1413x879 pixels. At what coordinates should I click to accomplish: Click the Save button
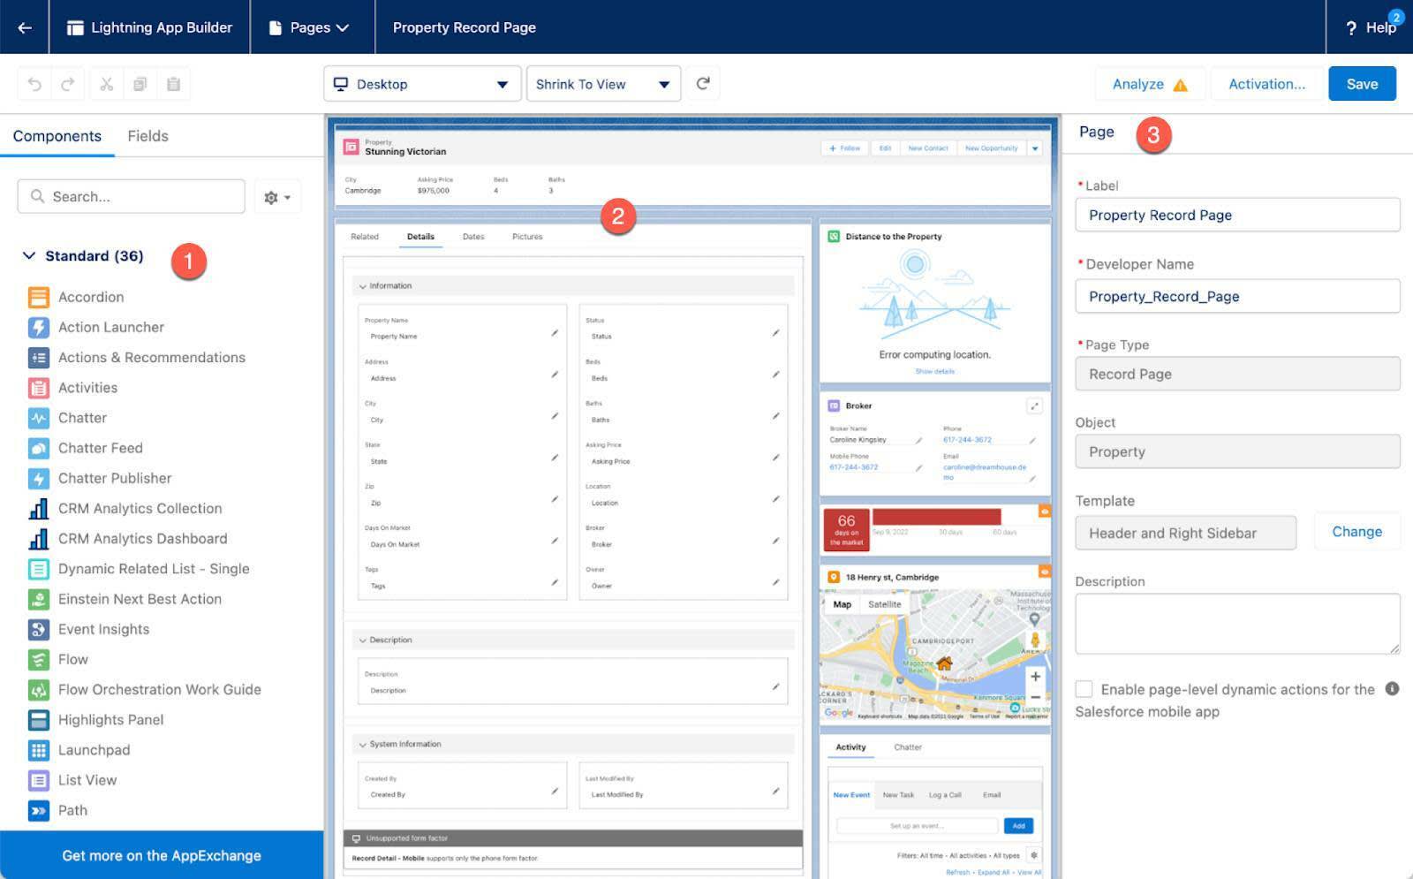pos(1362,84)
